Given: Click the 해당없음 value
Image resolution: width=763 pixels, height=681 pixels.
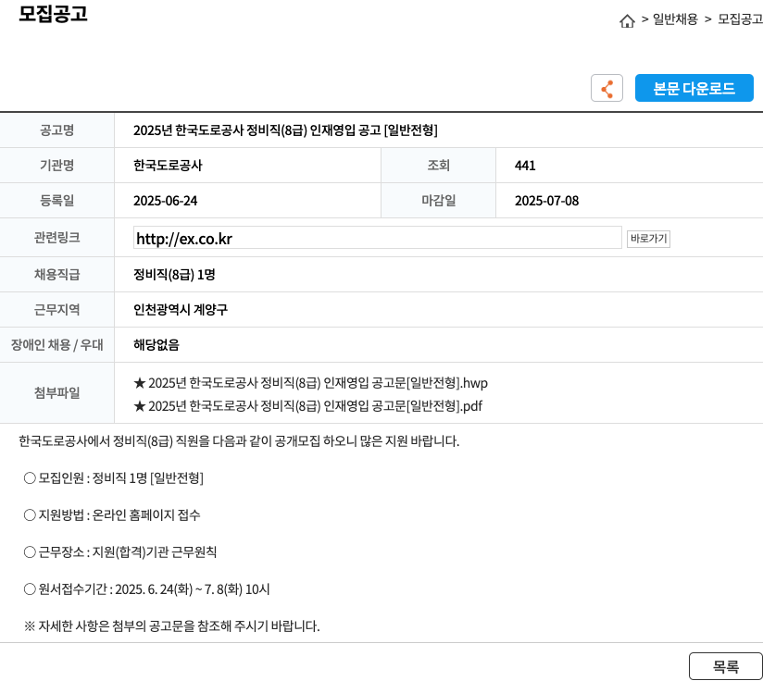Looking at the screenshot, I should tap(156, 344).
